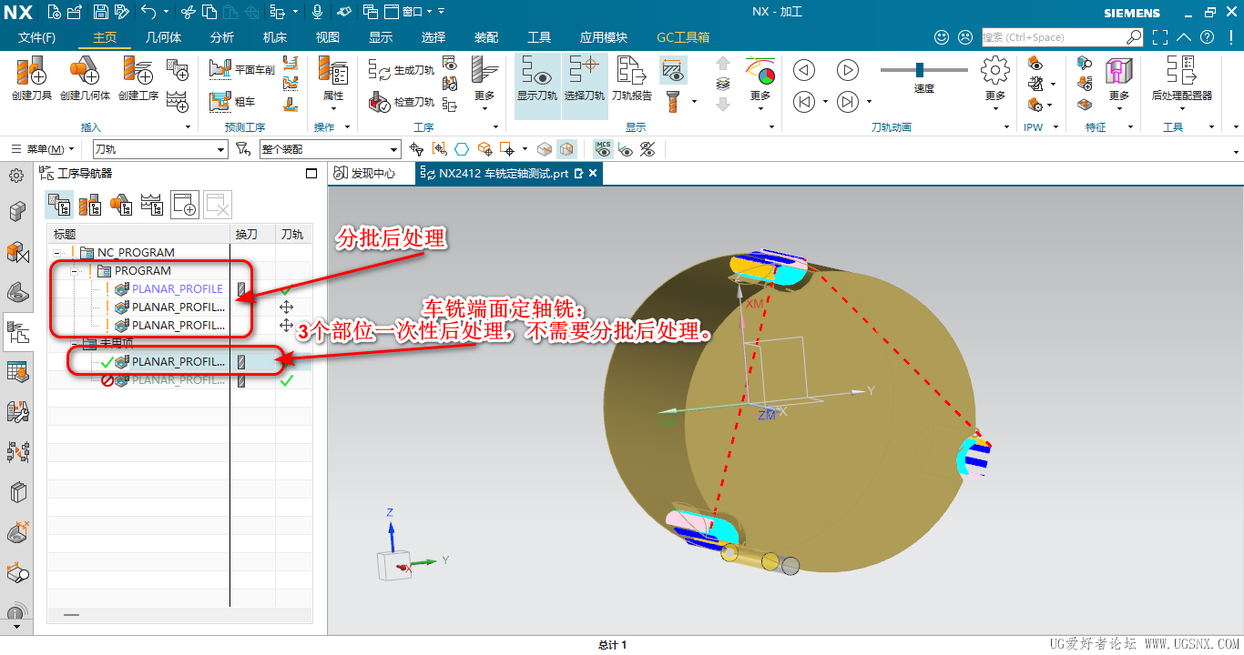Open the 菜单(M) menu dropdown
This screenshot has width=1244, height=655.
45,149
